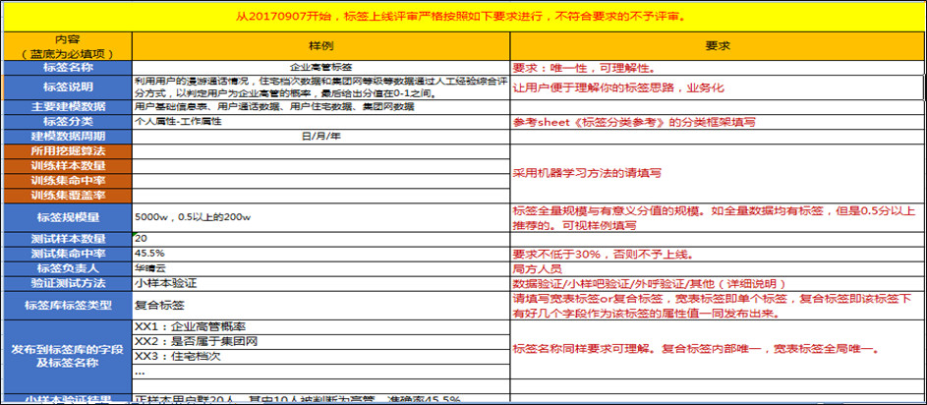927x405 pixels.
Task: Click the cell 个人属性-工作属性
Action: click(x=321, y=122)
